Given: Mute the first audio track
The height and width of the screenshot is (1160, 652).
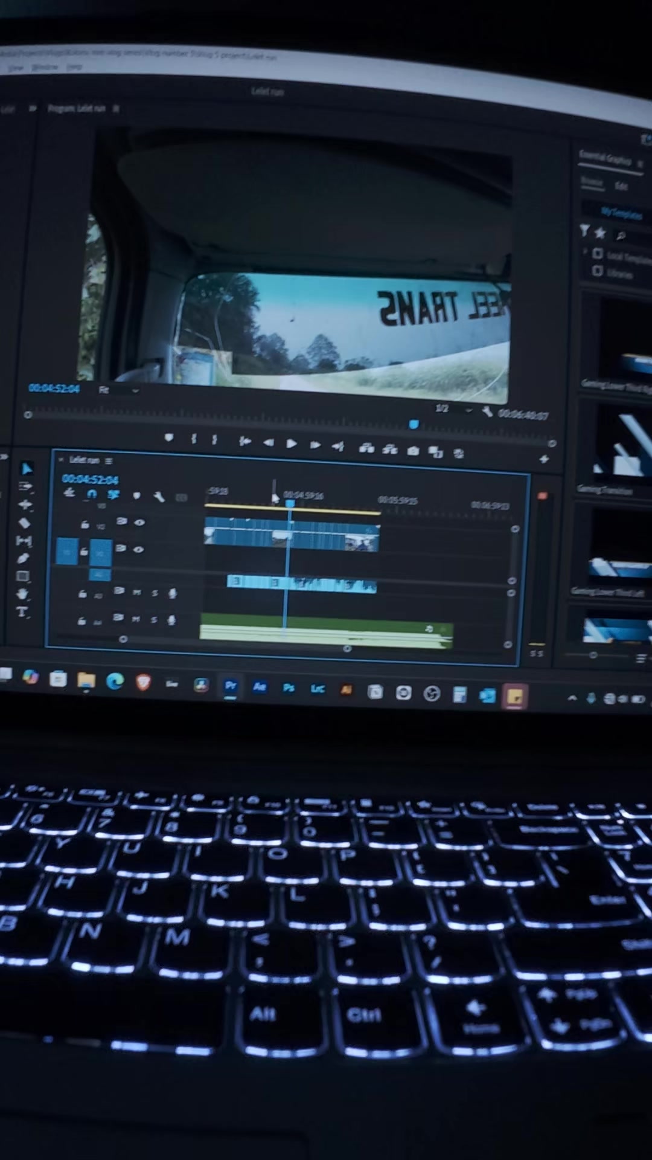Looking at the screenshot, I should (137, 592).
